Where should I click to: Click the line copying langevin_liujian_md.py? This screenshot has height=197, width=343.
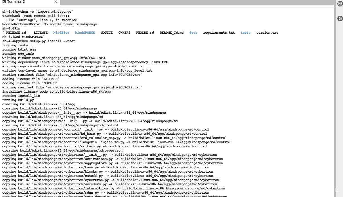click(116, 142)
